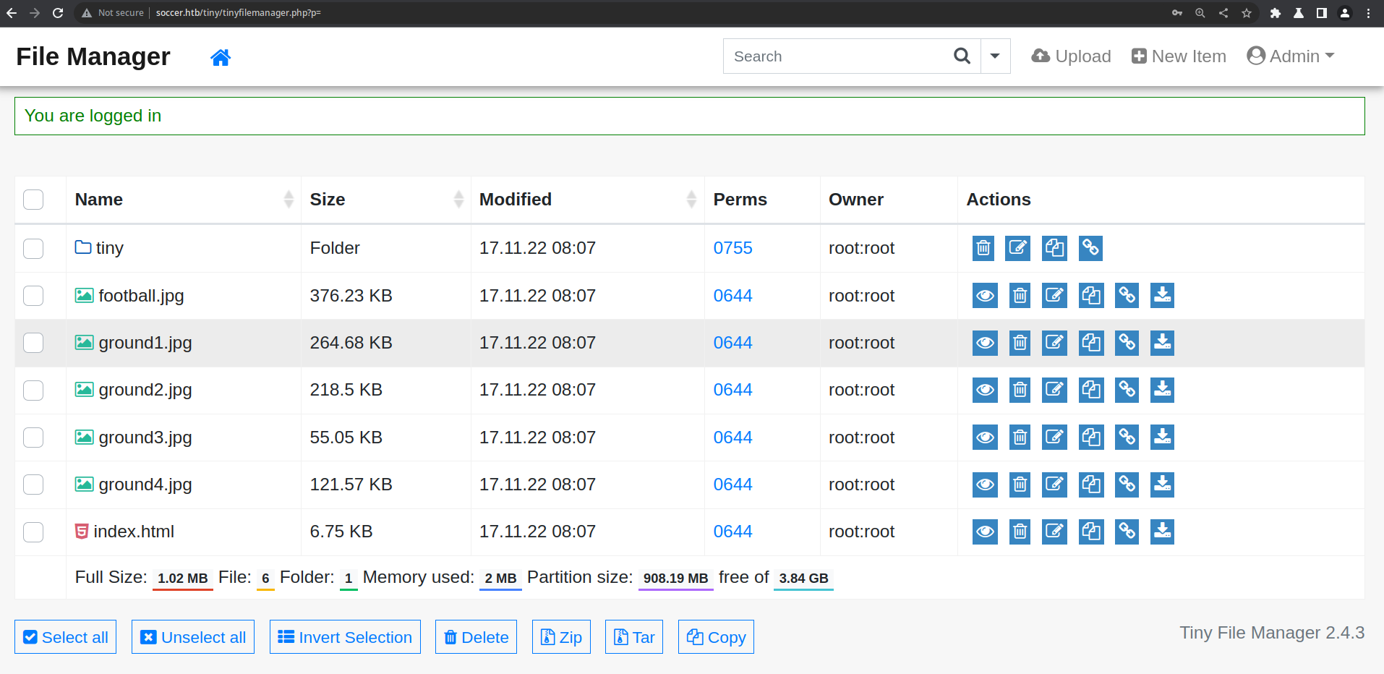Open the Upload page
1384x674 pixels.
[x=1071, y=56]
